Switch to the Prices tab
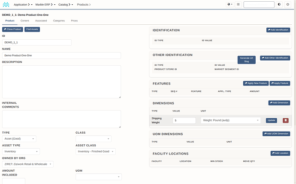This screenshot has height=184, width=296. (74, 20)
